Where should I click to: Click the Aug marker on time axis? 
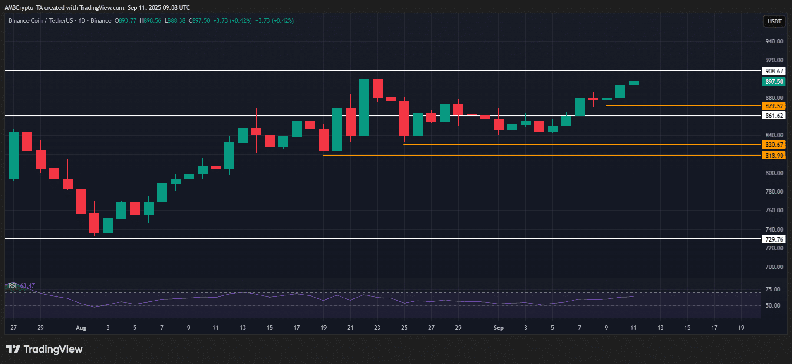tap(81, 328)
